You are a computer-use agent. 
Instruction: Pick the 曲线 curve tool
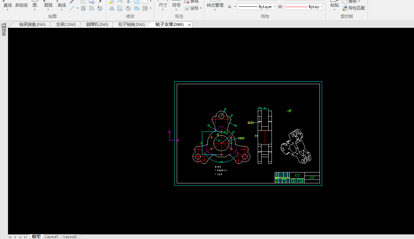click(x=62, y=5)
